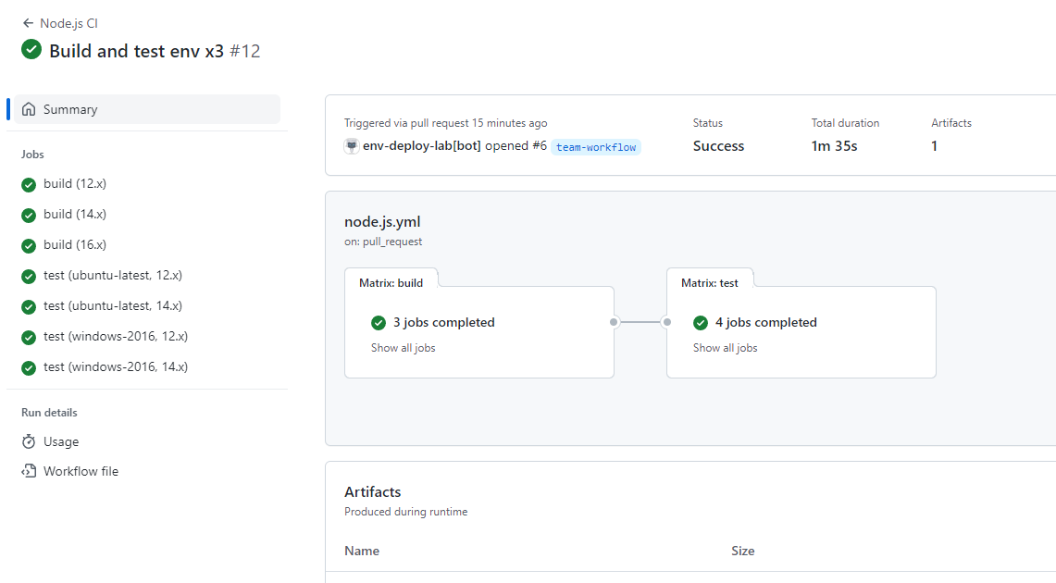Open test (windows-2016, 12.x) job
The height and width of the screenshot is (583, 1056).
click(116, 337)
